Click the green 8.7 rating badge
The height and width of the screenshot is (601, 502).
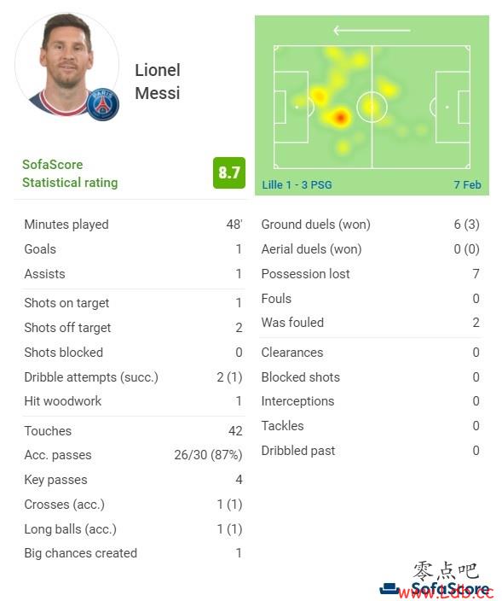coord(228,172)
